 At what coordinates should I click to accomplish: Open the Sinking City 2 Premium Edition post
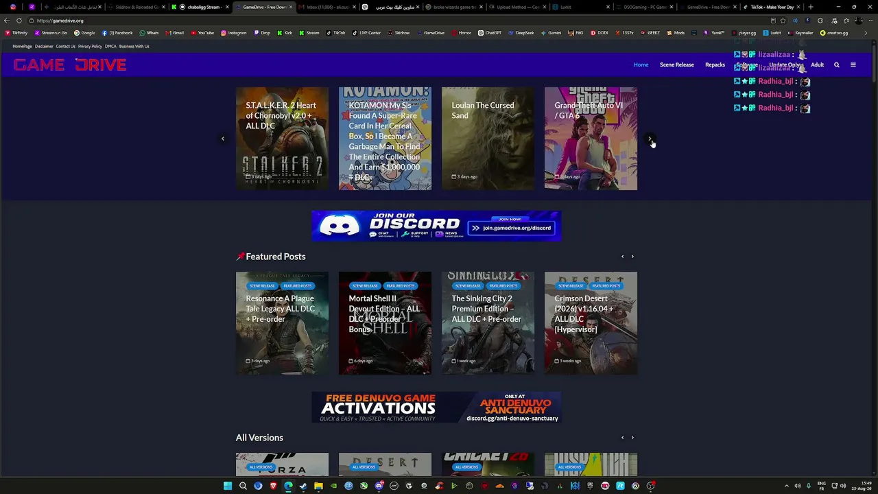click(488, 323)
